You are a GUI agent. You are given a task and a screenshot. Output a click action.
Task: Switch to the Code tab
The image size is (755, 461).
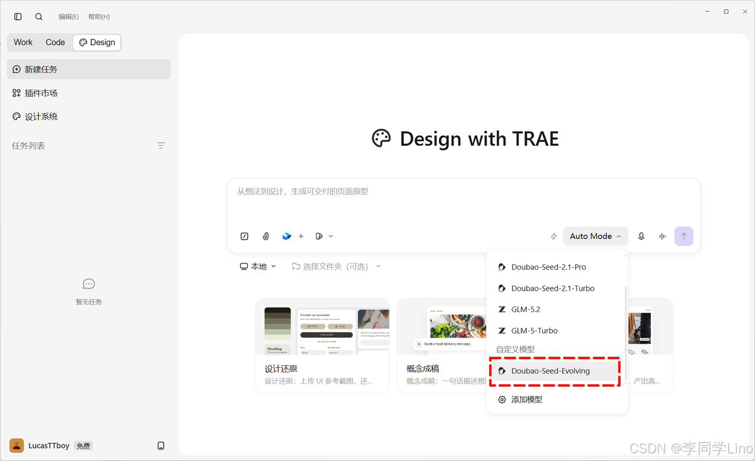[x=55, y=42]
